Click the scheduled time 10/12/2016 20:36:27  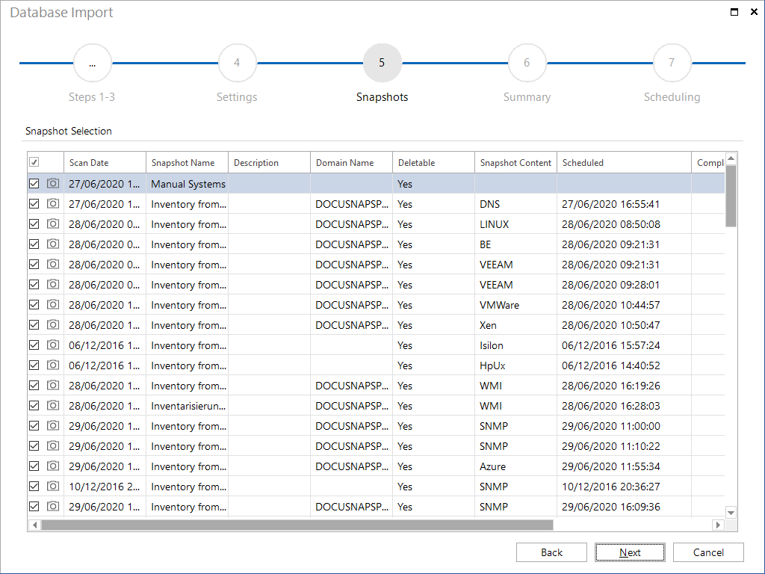click(610, 487)
